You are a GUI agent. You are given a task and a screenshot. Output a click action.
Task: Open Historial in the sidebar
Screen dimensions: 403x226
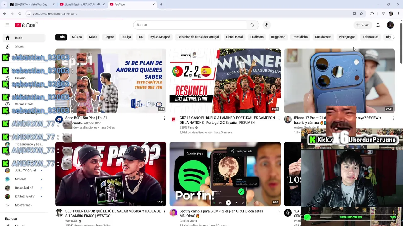pos(20,78)
